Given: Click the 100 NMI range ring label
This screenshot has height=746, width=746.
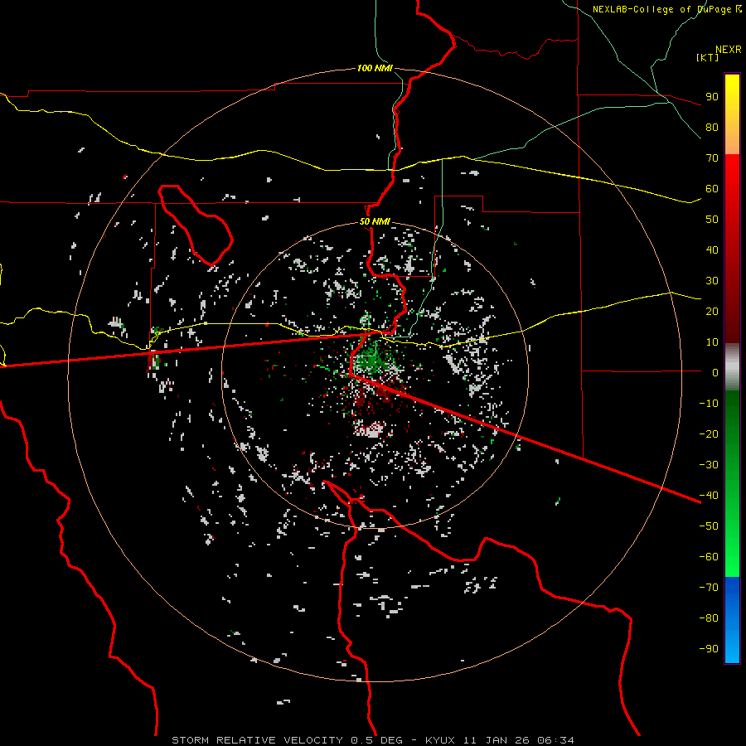Looking at the screenshot, I should point(375,69).
